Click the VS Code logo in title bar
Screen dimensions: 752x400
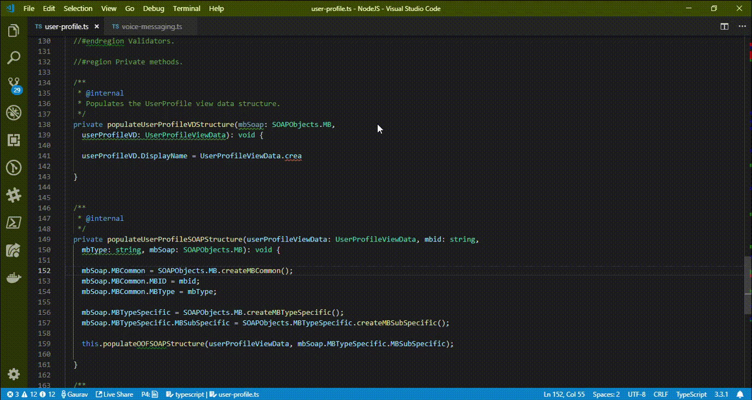[x=10, y=8]
